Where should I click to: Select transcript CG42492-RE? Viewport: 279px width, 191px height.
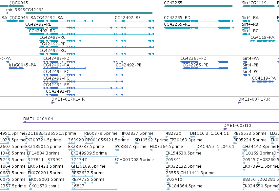pyautogui.click(x=90, y=28)
